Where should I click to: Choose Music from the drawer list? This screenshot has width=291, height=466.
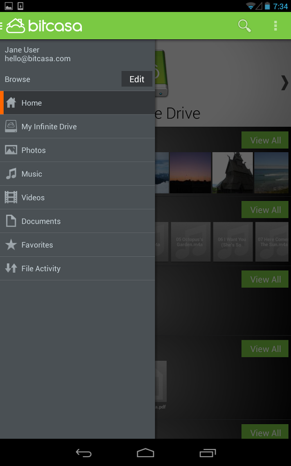77,174
